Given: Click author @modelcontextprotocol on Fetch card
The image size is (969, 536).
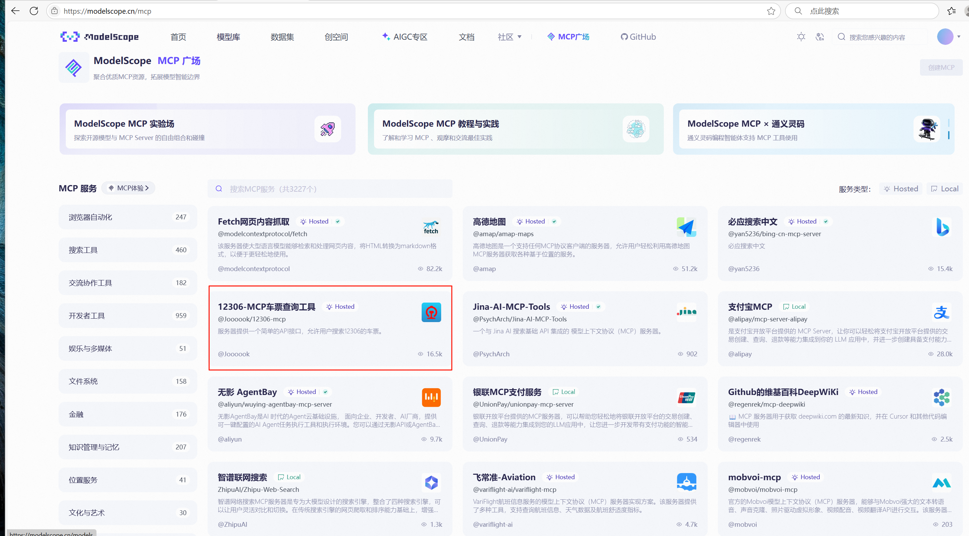Looking at the screenshot, I should 253,269.
